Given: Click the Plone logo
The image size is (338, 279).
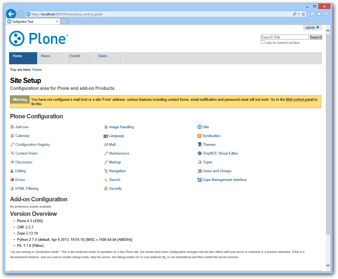Looking at the screenshot, I should [x=38, y=38].
